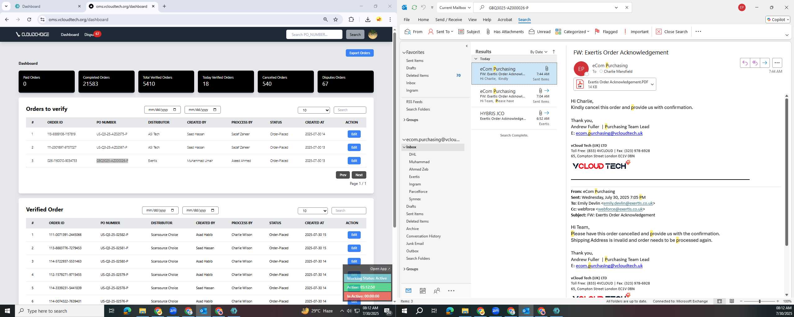Switch to Send / Receive tab
The image size is (794, 317).
448,20
